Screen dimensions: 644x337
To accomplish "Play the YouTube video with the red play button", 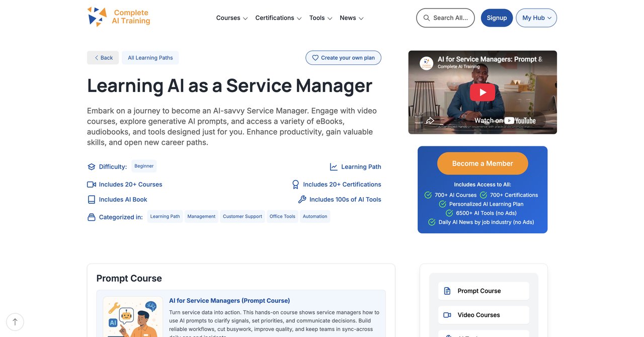I will (x=482, y=92).
